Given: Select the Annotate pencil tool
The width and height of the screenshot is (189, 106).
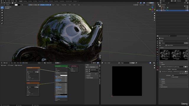Looking at the screenshot, I should coord(2,24).
